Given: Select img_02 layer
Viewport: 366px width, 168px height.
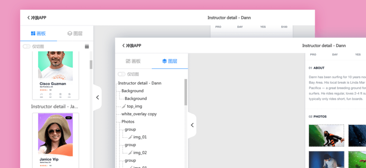Looking at the screenshot, I should tap(140, 153).
